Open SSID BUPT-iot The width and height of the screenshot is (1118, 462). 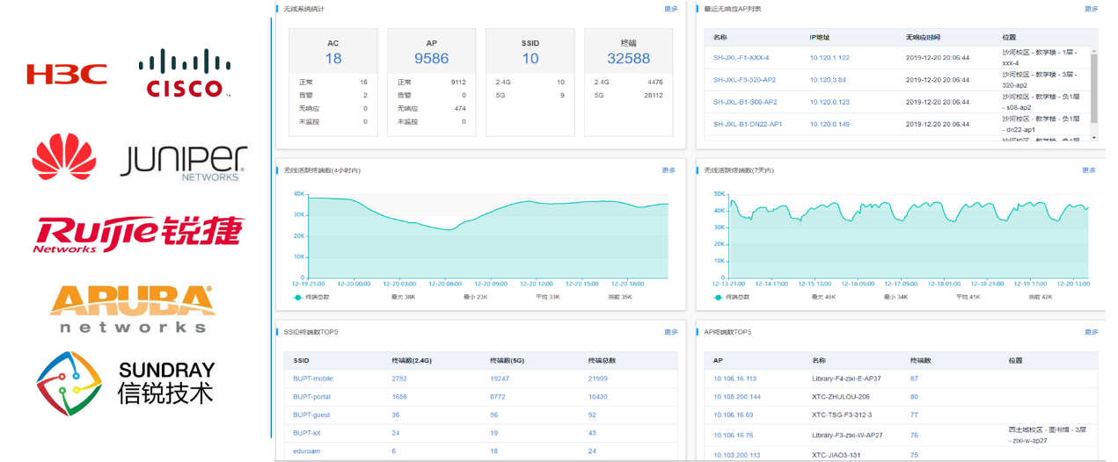(307, 432)
